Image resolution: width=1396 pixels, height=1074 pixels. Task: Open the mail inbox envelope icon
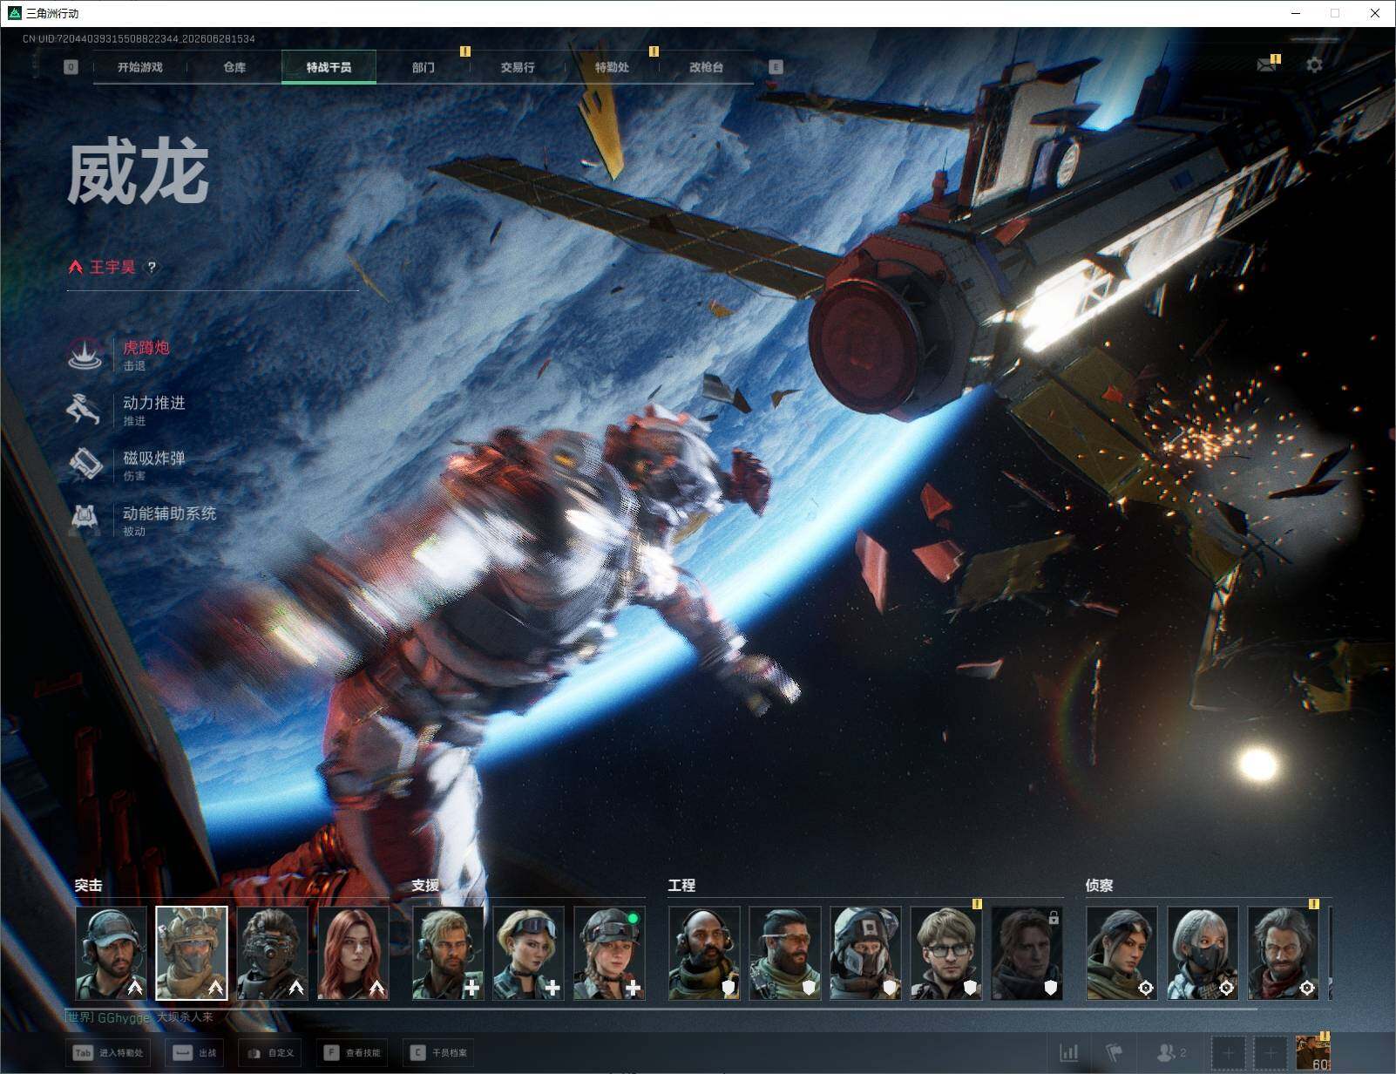(1266, 65)
